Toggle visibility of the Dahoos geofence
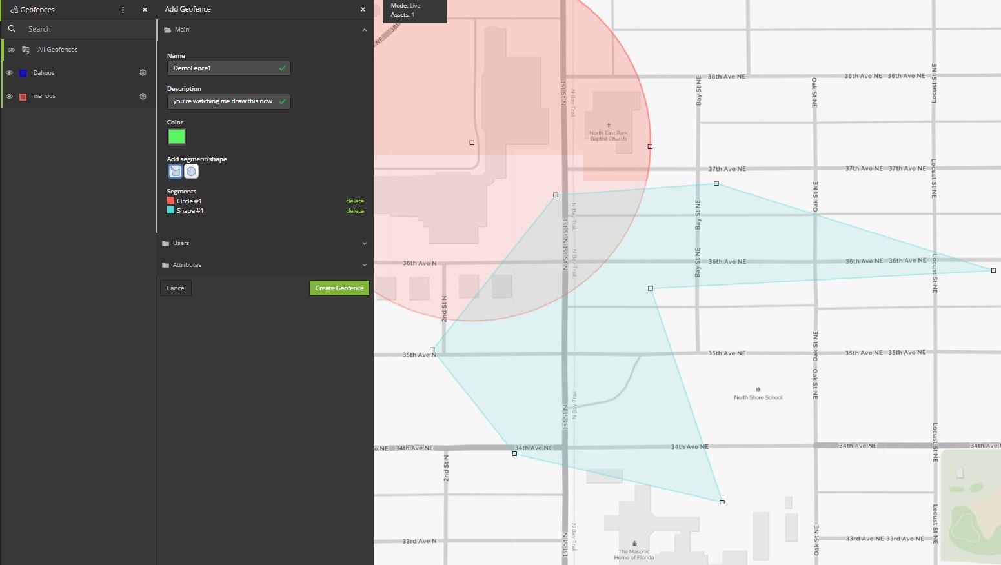 click(x=10, y=72)
